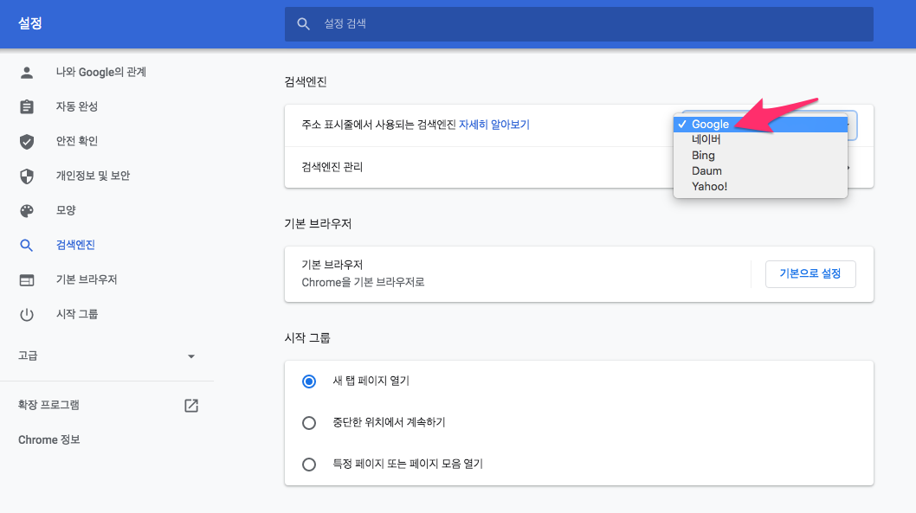This screenshot has height=513, width=916.
Task: Expand the 고급 section arrow
Action: 191,356
